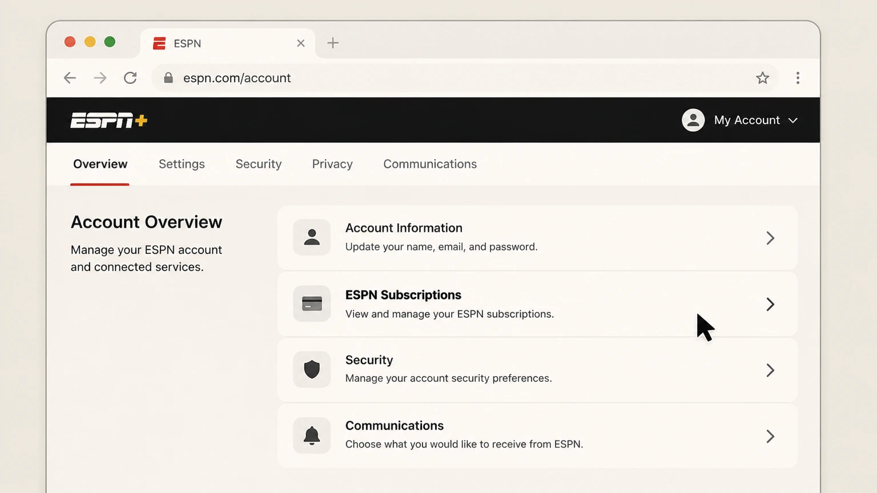Click the ESPN+ logo in header

pos(109,120)
